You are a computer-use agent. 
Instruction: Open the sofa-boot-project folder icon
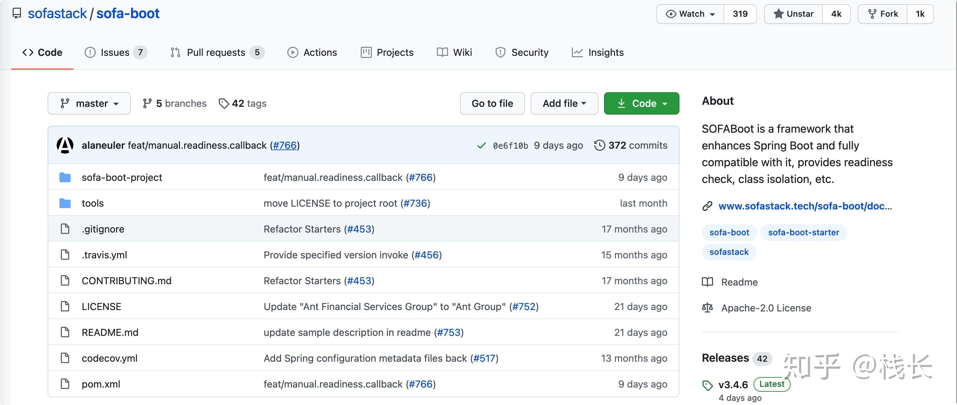(x=65, y=177)
